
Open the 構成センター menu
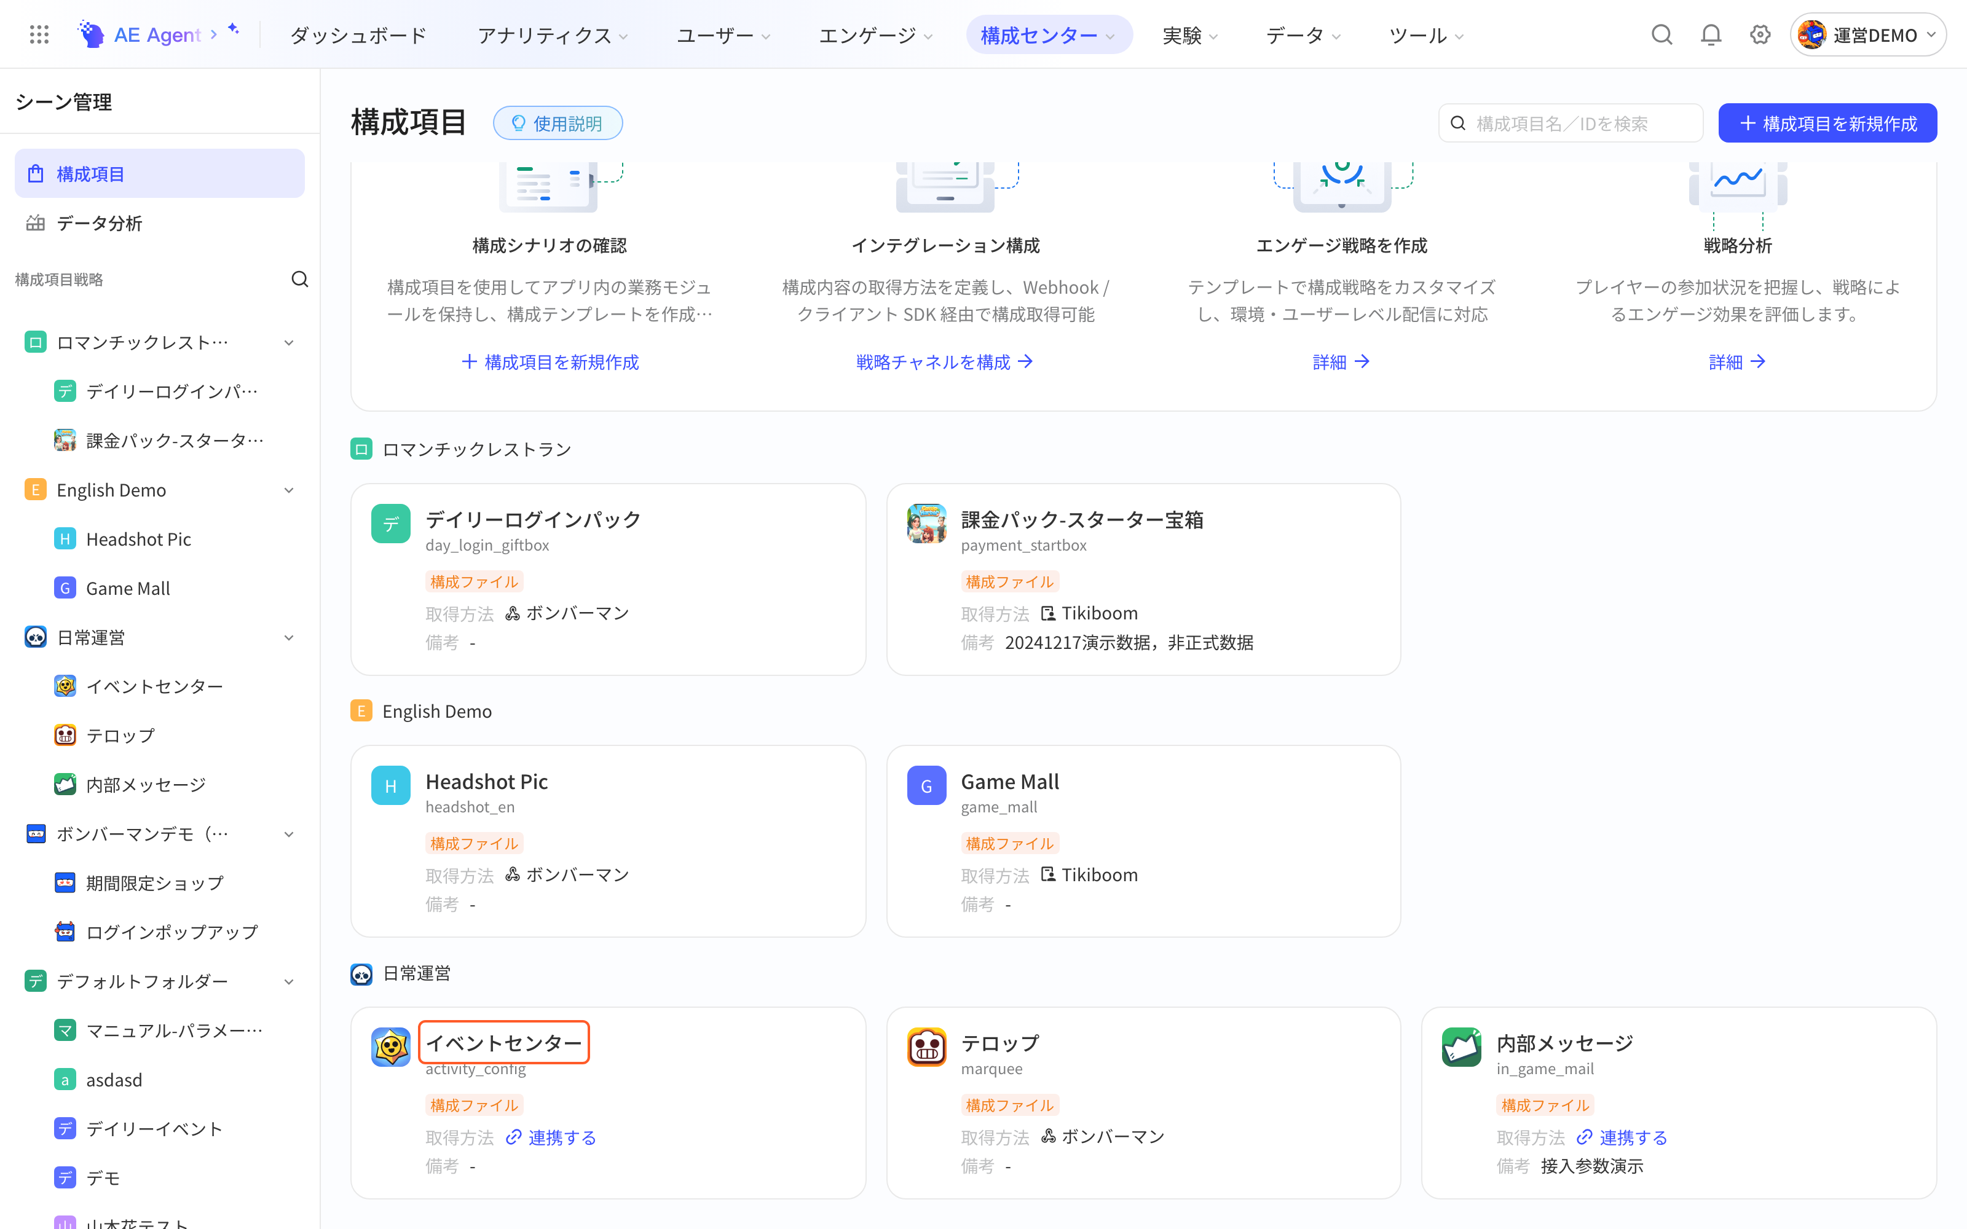1049,35
